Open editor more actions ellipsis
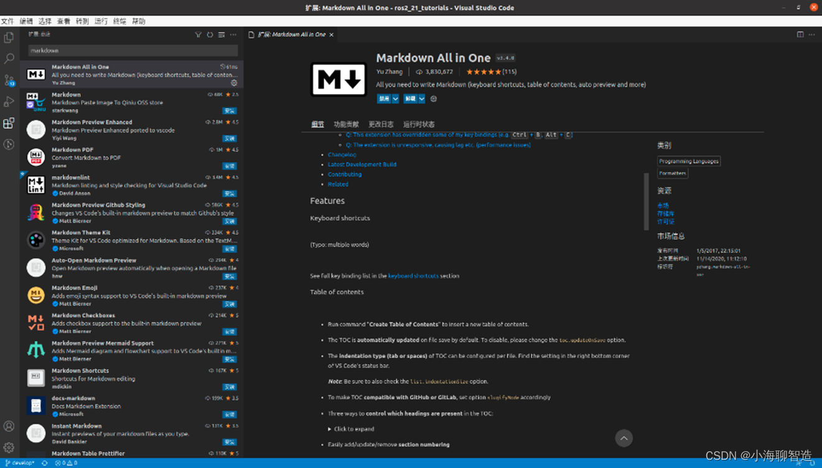 812,35
